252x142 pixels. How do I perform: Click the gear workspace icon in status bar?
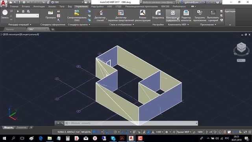tap(167, 132)
